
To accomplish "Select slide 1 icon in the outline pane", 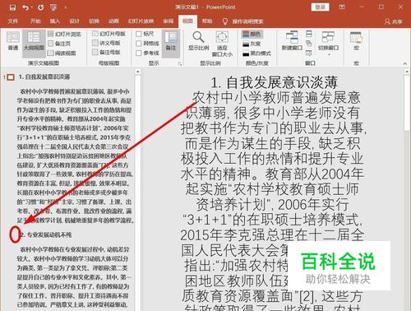I will click(11, 77).
